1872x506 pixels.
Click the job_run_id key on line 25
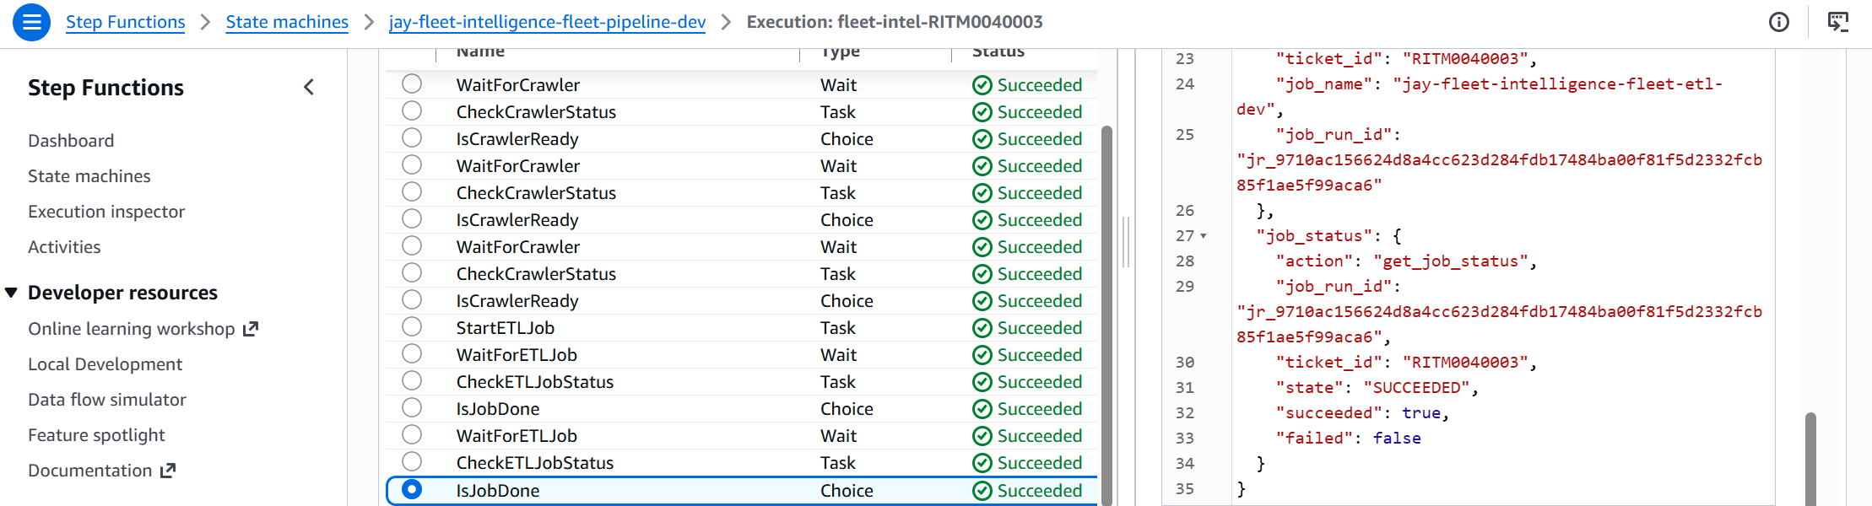pyautogui.click(x=1334, y=135)
